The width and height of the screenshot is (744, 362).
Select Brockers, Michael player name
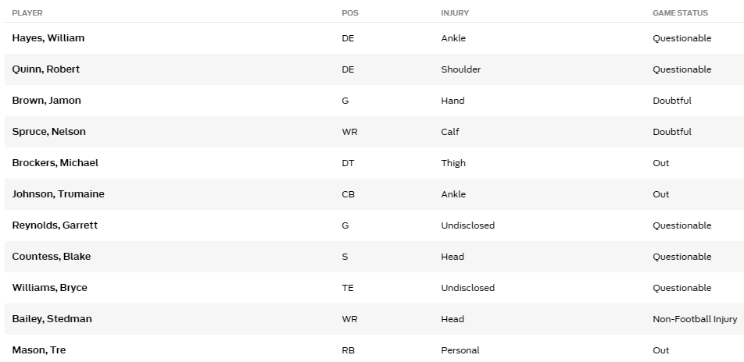[x=55, y=163]
